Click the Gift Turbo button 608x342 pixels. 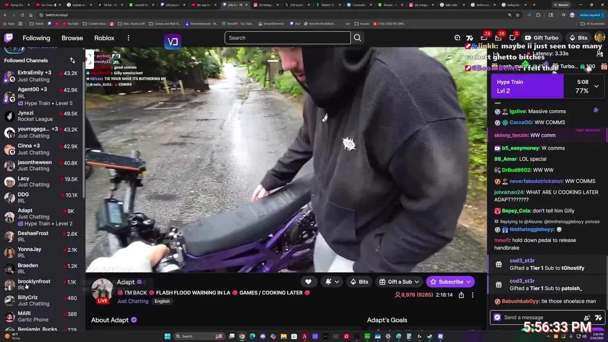pos(541,38)
